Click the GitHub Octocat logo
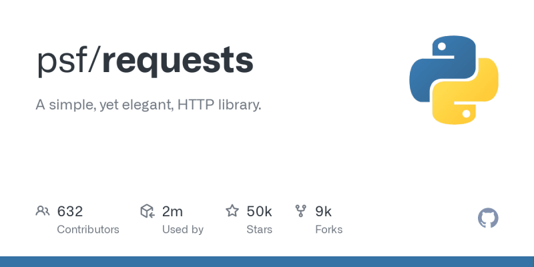 tap(488, 218)
